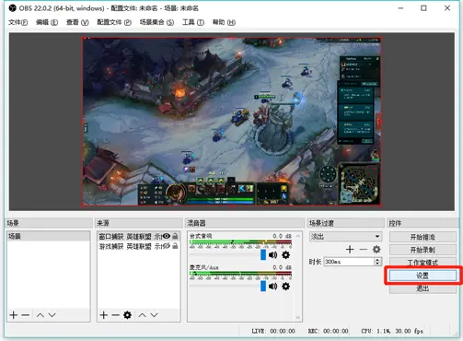463x341 pixels.
Task: Open the 工具(T) menu
Action: (193, 22)
